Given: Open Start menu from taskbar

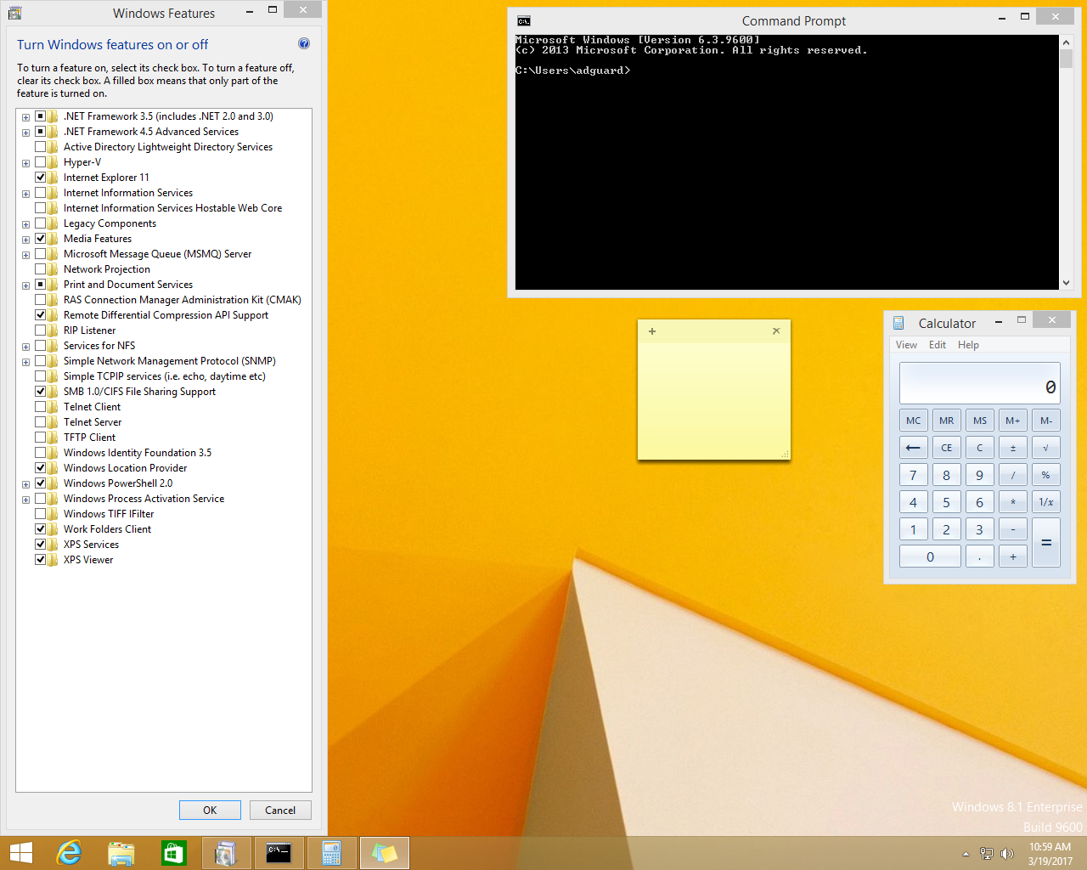Looking at the screenshot, I should tap(20, 853).
